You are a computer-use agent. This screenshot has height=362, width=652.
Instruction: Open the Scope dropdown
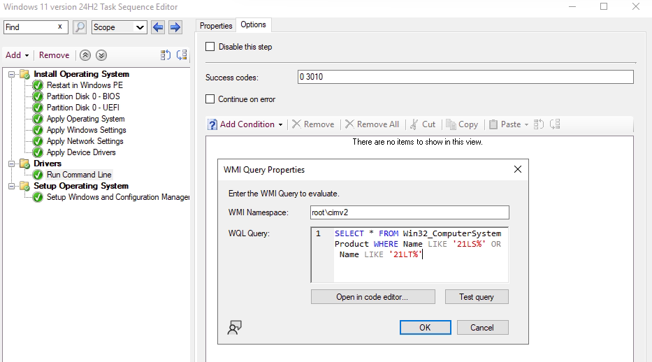pos(119,27)
